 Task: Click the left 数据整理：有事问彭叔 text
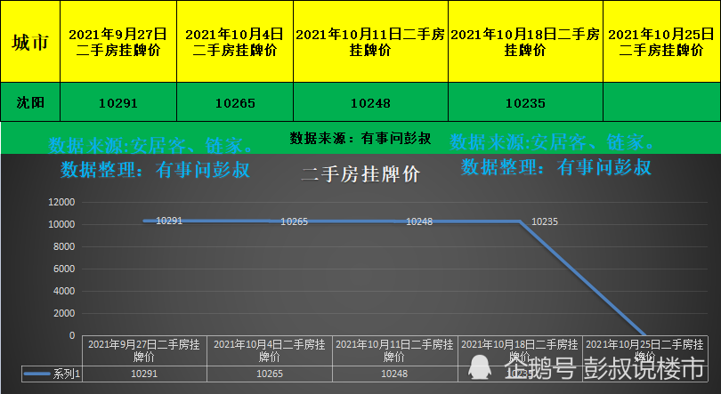155,170
